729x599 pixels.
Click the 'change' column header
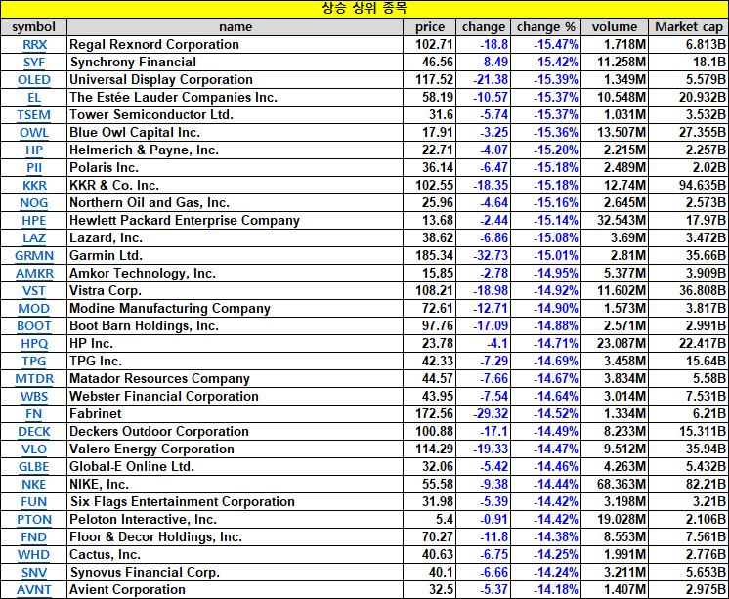pyautogui.click(x=484, y=27)
